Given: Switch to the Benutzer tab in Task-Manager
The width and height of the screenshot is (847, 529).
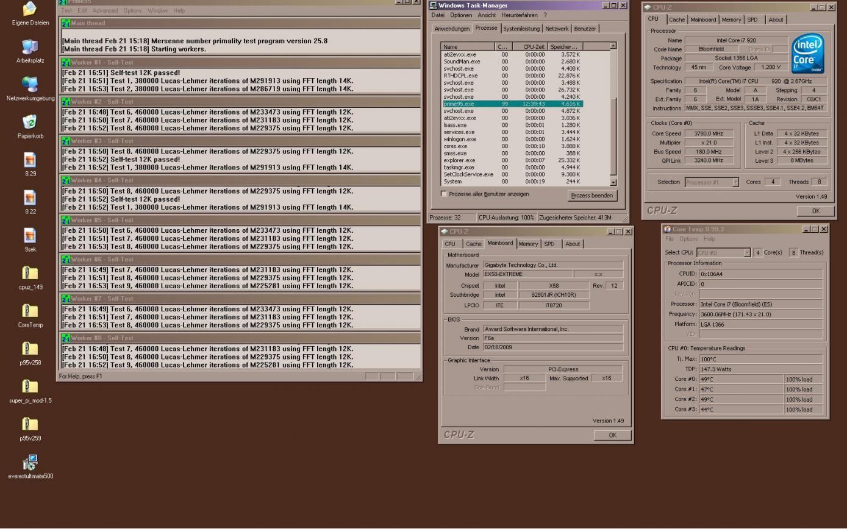Looking at the screenshot, I should [585, 29].
